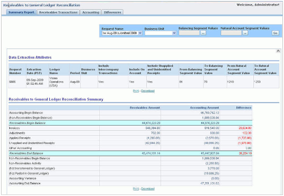This screenshot has width=284, height=196.
Task: Click Print link below Reconciliation Summary
Action: [136, 189]
